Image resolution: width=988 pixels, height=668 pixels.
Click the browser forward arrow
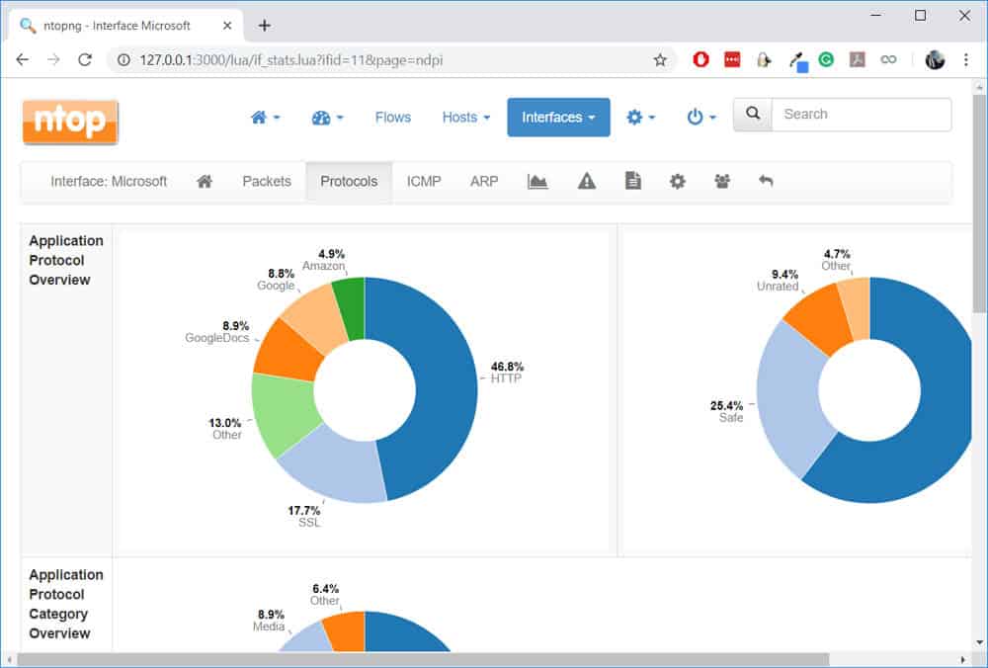53,60
